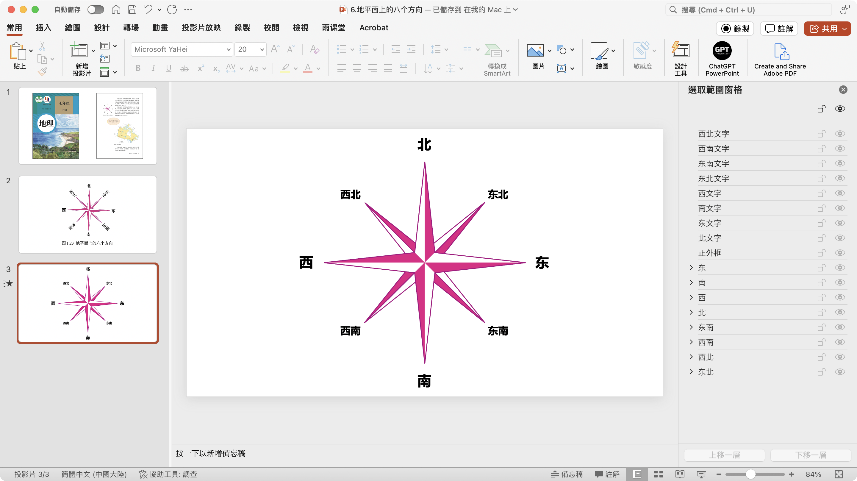Toggle the AutoSave switch
Image resolution: width=857 pixels, height=481 pixels.
[96, 10]
